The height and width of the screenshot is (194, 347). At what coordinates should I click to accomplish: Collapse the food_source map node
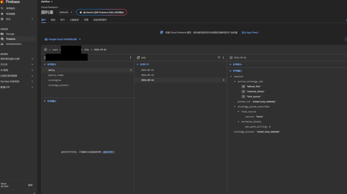pos(238,112)
